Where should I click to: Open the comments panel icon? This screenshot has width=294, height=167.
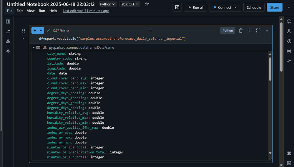pos(289,22)
